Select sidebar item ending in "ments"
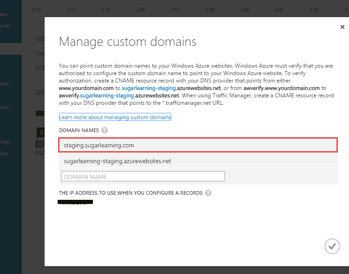Screen dimensions: 349x274 5,26
